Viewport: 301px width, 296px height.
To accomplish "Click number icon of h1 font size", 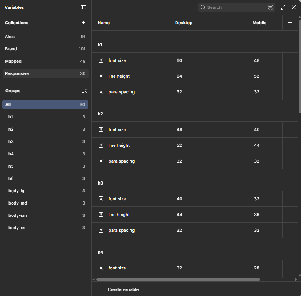I will (101, 60).
